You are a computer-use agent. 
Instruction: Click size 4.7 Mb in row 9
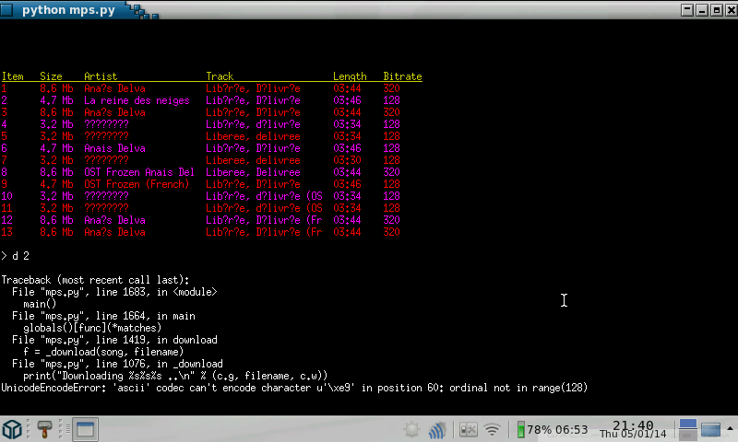tap(56, 184)
